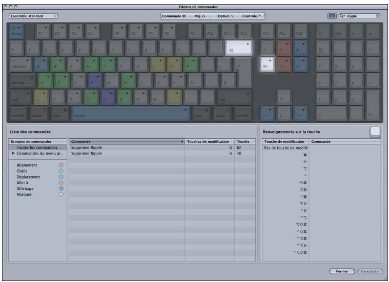The image size is (389, 282).
Task: Clear the ripple search field
Action: point(378,16)
